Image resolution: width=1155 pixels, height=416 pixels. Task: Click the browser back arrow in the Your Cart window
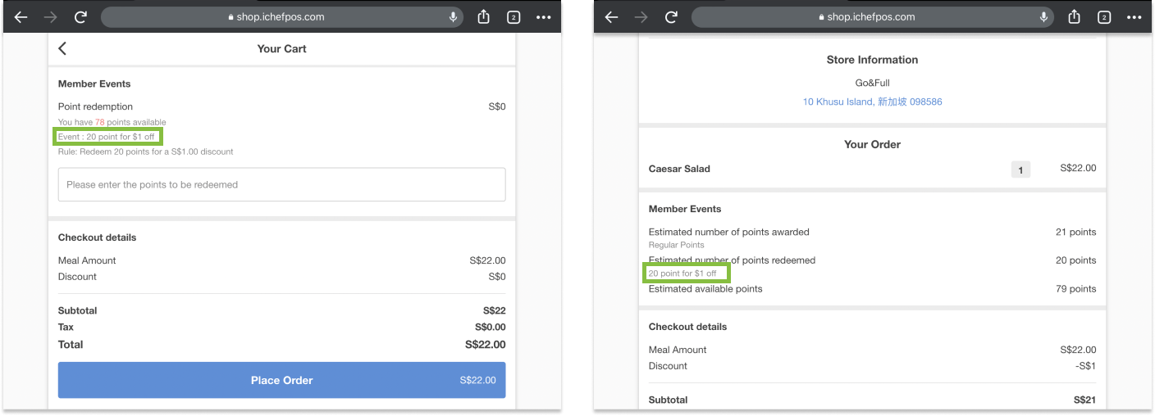coord(21,17)
